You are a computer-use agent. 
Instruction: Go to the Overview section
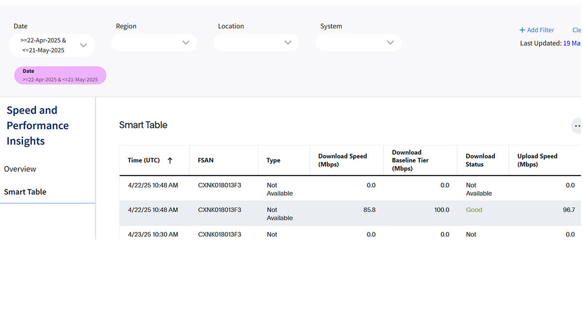click(x=20, y=169)
